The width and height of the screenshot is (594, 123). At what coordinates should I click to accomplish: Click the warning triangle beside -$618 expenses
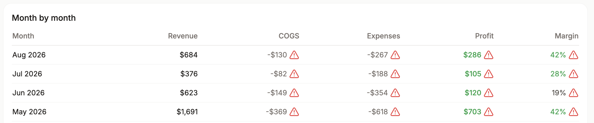[x=395, y=112]
